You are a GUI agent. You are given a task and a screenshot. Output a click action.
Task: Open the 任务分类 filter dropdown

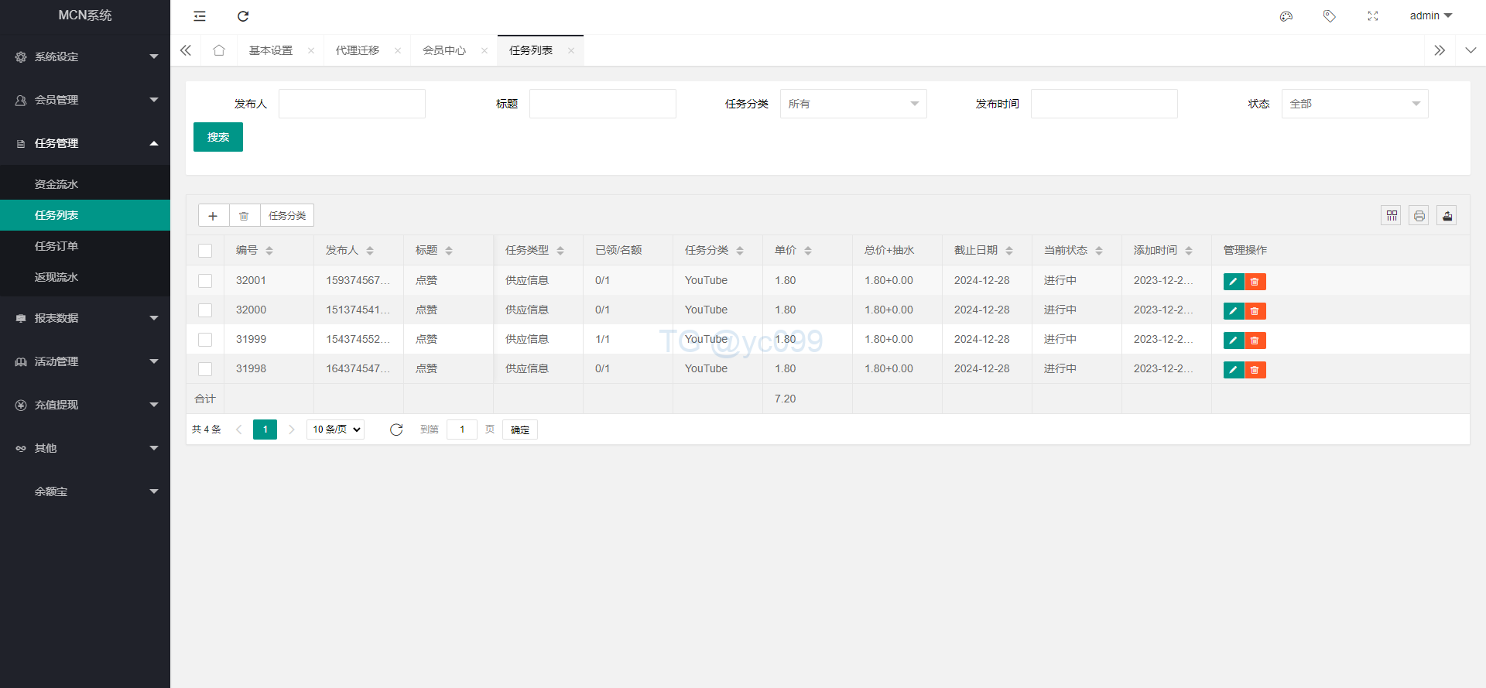[x=853, y=104]
